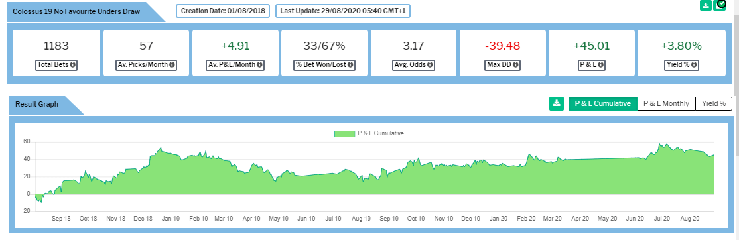The width and height of the screenshot is (739, 240).
Task: Download the Result Graph via icon
Action: (557, 103)
